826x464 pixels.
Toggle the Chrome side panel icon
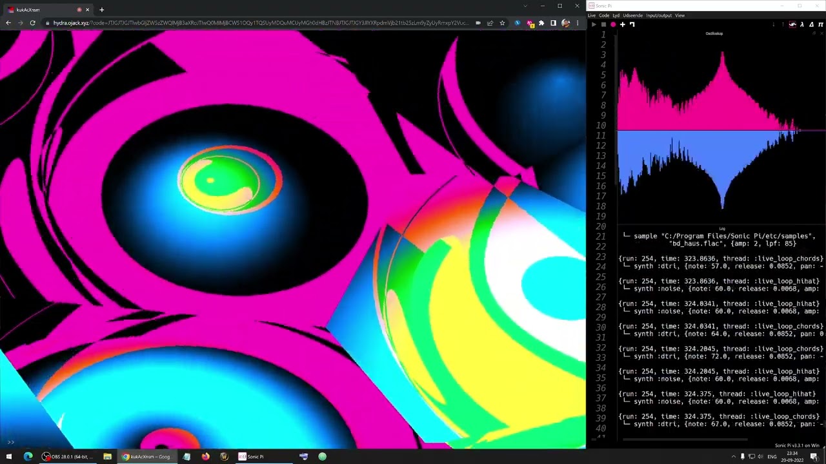click(x=553, y=23)
